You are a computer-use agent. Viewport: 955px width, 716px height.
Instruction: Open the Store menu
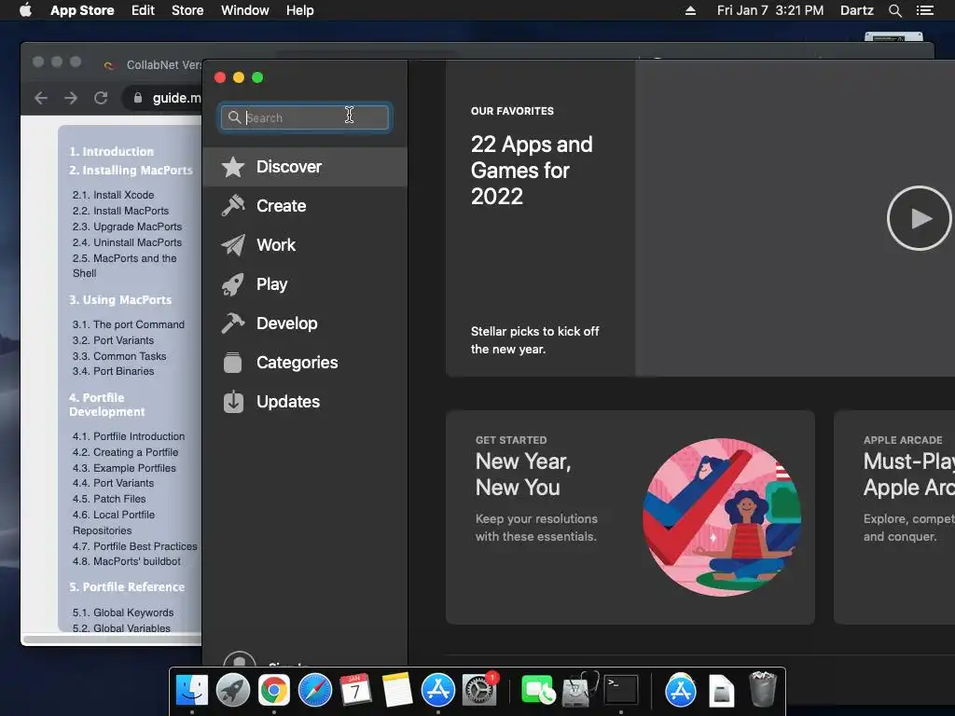pos(187,10)
